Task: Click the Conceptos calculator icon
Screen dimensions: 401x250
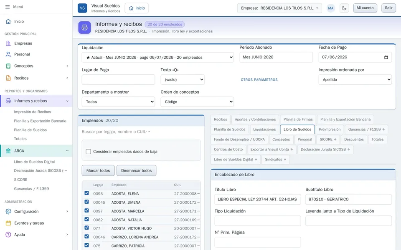Action: click(x=8, y=66)
